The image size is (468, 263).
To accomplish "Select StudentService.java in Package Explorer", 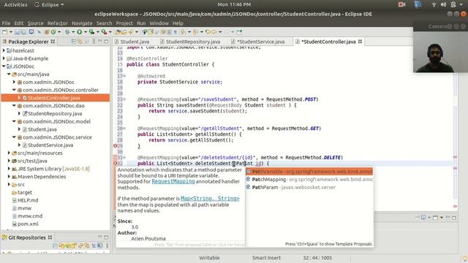I will (x=50, y=145).
